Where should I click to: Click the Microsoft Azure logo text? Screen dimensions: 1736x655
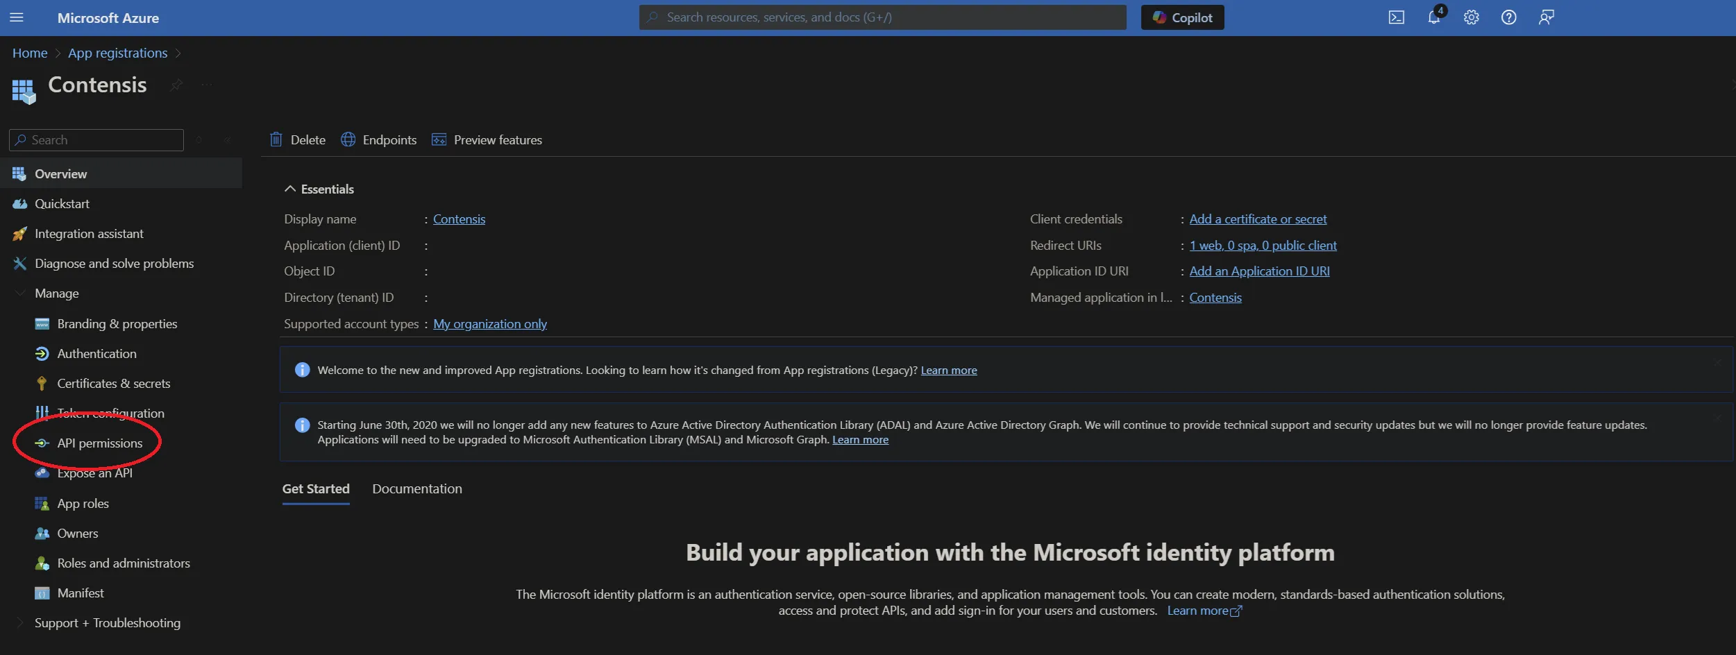[x=108, y=18]
